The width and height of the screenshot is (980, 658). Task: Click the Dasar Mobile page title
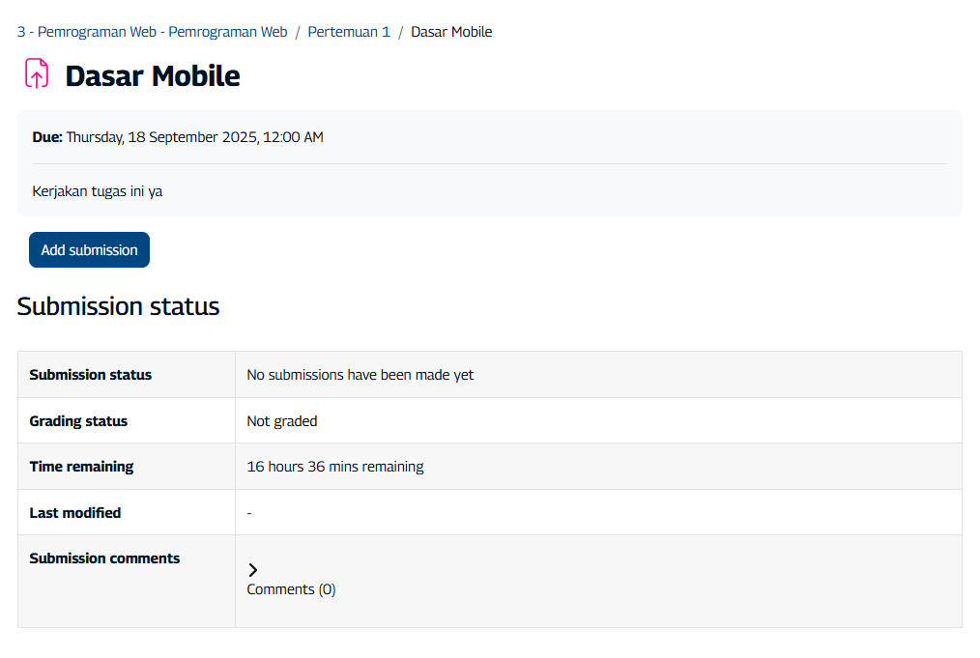point(153,76)
